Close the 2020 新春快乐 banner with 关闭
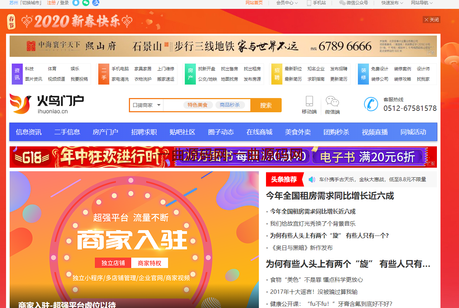The height and width of the screenshot is (308, 459). (432, 20)
